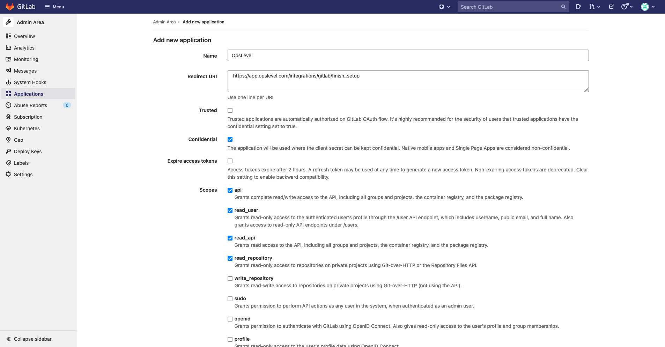The height and width of the screenshot is (347, 665).
Task: Open the create new plus dropdown
Action: [x=444, y=7]
